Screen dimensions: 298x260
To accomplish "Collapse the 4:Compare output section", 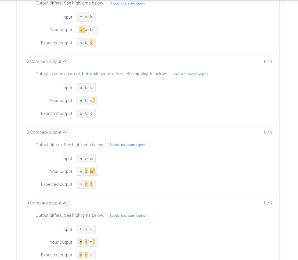I will point(46,203).
